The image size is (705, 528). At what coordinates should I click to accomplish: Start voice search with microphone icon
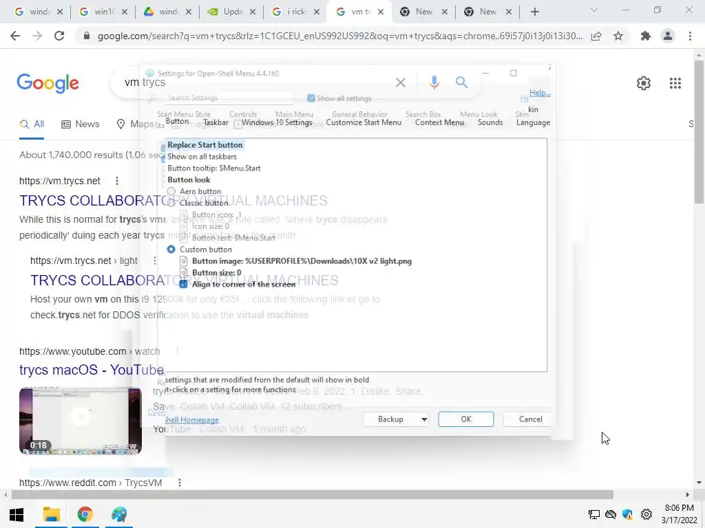point(434,82)
